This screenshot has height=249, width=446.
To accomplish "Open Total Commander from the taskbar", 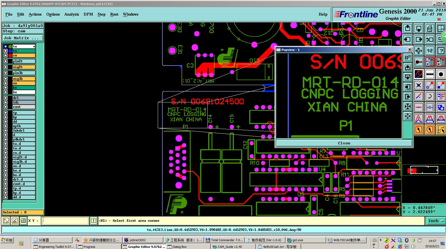I will 224,240.
